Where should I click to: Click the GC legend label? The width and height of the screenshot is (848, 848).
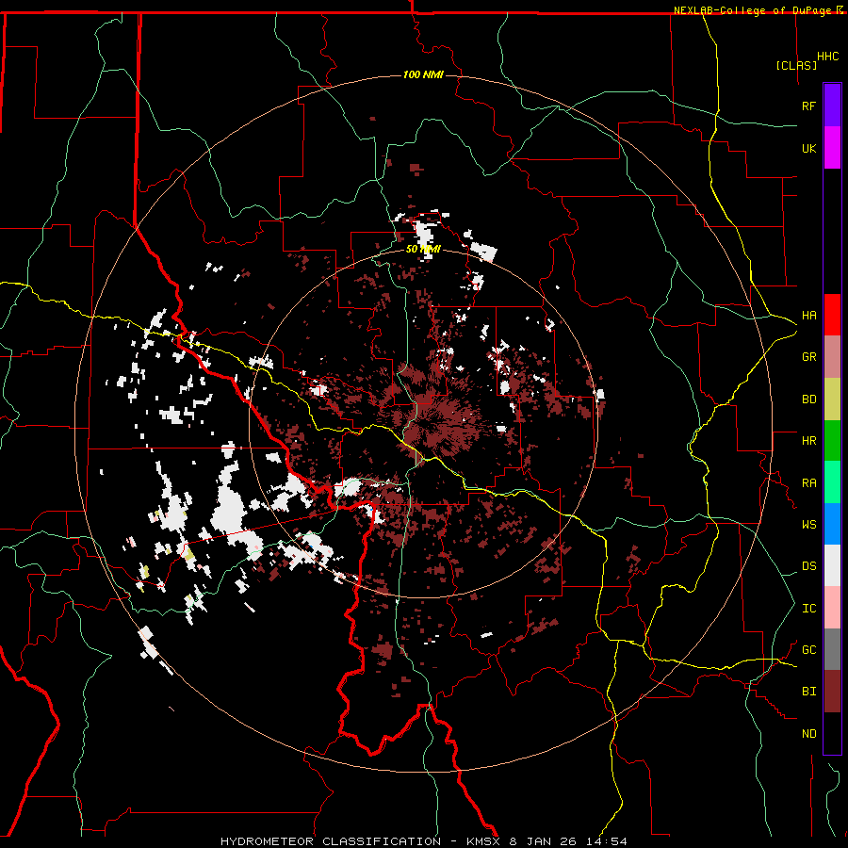point(808,650)
